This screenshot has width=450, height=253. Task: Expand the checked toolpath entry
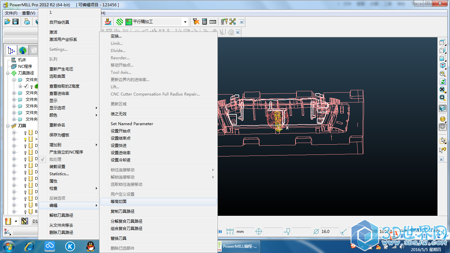[20, 86]
